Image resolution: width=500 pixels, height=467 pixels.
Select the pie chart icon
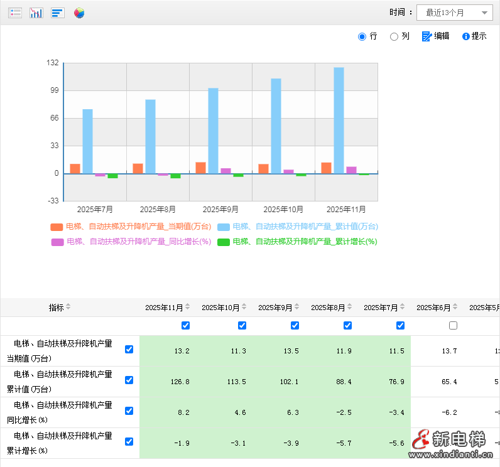click(x=79, y=13)
